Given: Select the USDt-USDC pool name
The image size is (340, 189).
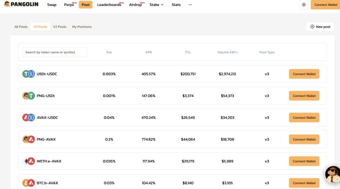Looking at the screenshot, I should [47, 74].
